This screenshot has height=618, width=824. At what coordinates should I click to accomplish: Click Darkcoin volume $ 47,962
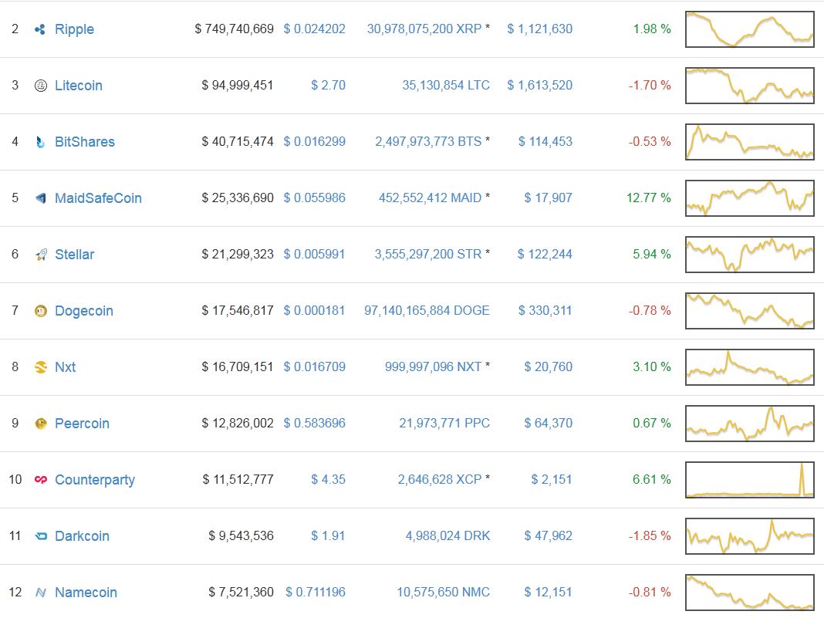548,535
